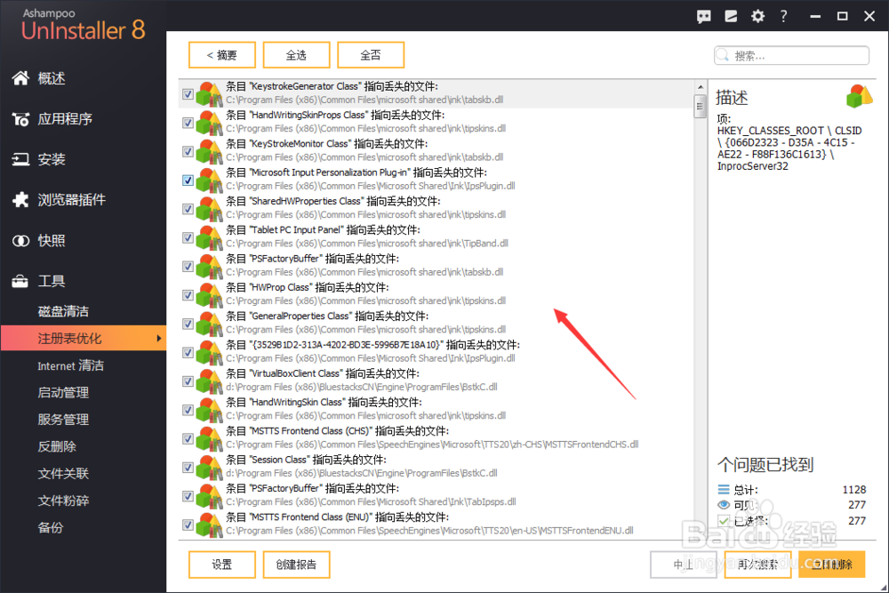
Task: Click the cubes icon in the 描述 panel
Action: 859,96
